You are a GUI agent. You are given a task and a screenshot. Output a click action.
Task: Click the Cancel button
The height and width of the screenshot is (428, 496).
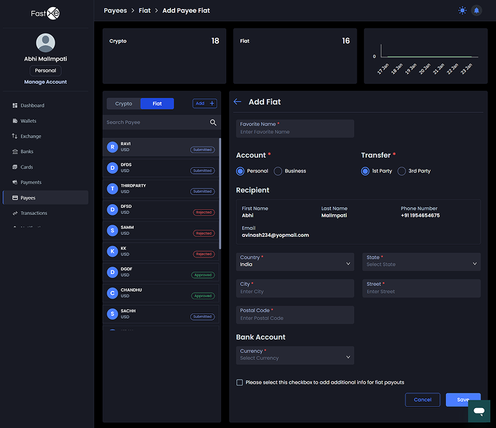point(422,400)
